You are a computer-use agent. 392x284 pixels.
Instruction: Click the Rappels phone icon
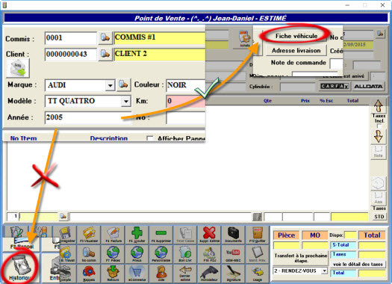[89, 274]
